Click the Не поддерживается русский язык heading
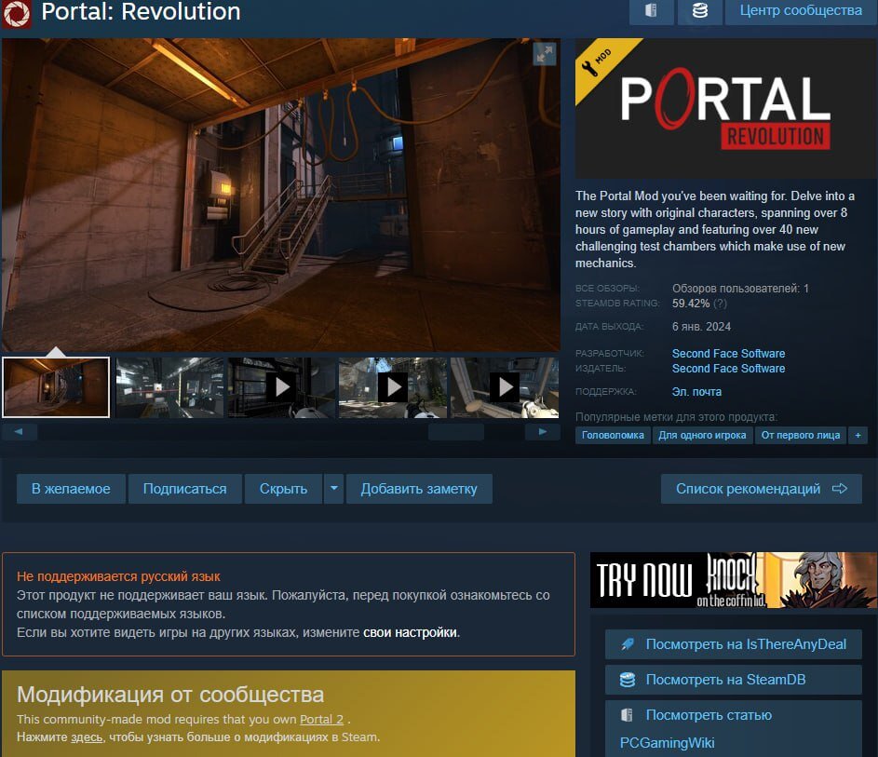Screen dimensions: 878x757 [x=118, y=576]
